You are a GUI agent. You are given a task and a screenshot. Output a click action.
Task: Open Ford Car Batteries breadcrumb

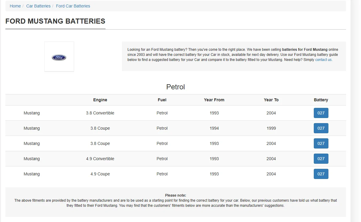[x=73, y=6]
